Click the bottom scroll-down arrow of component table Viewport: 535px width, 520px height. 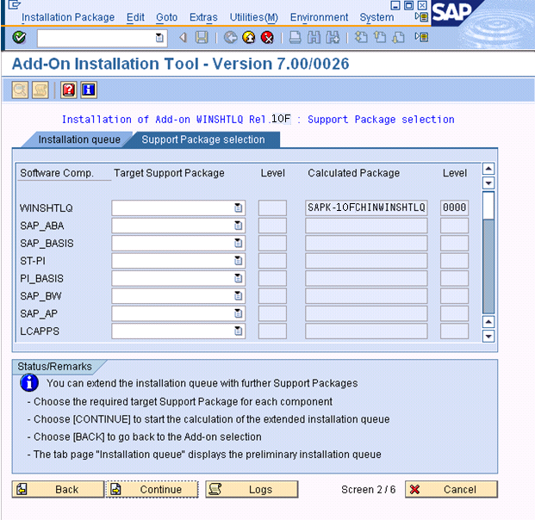[x=488, y=337]
